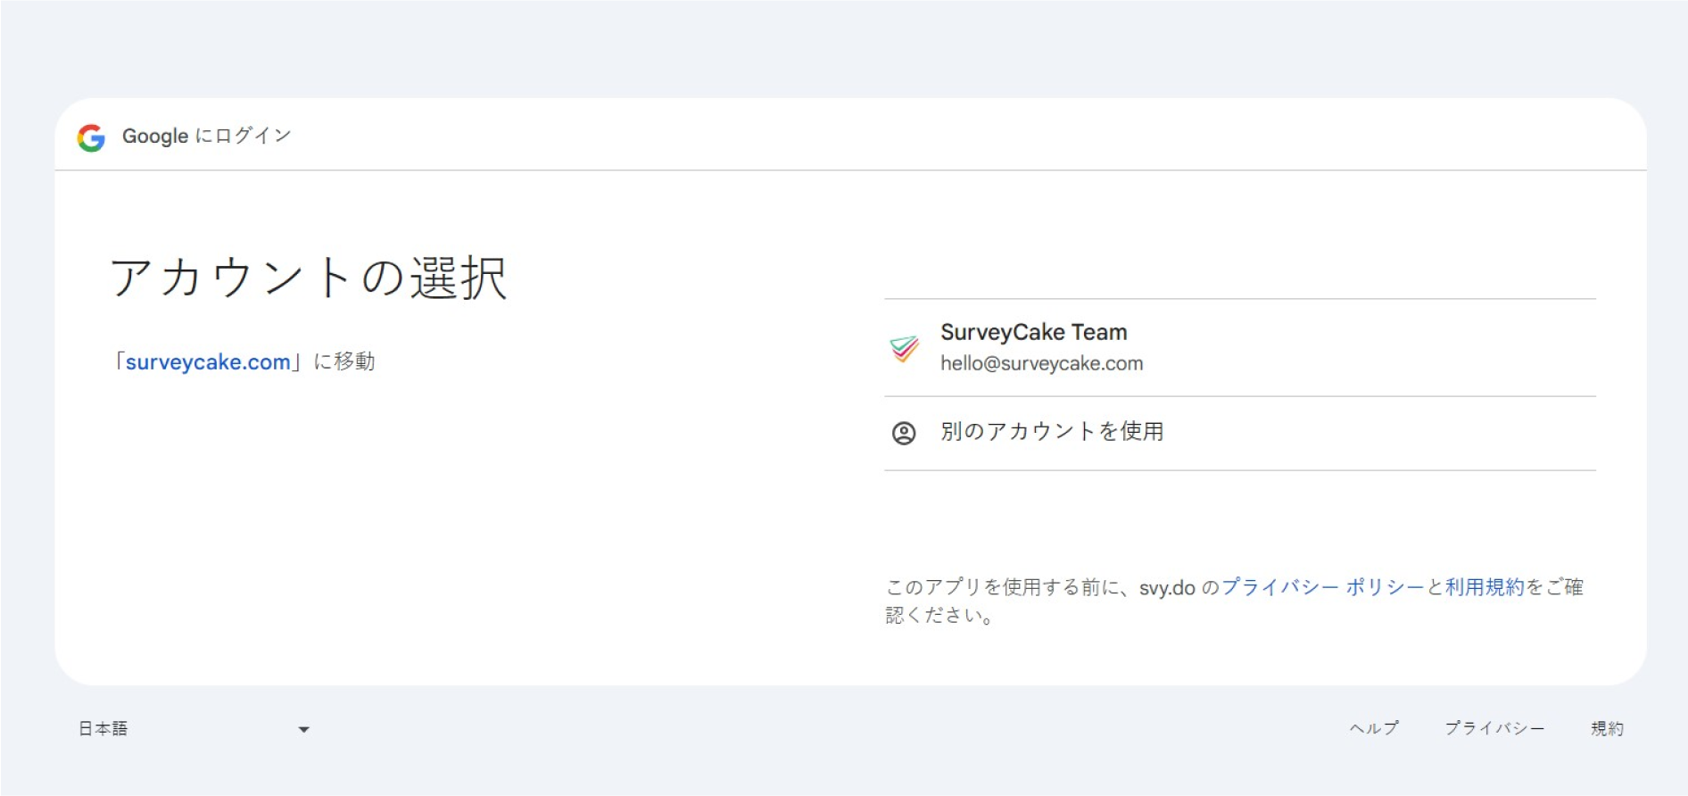Select 別のアカウントを使用 option

pyautogui.click(x=1239, y=433)
